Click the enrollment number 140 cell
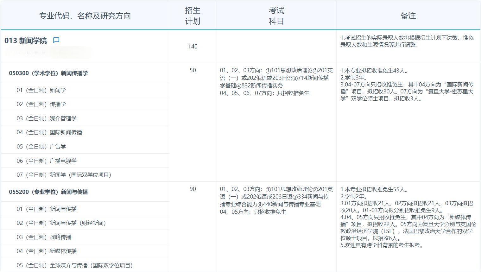 point(193,47)
